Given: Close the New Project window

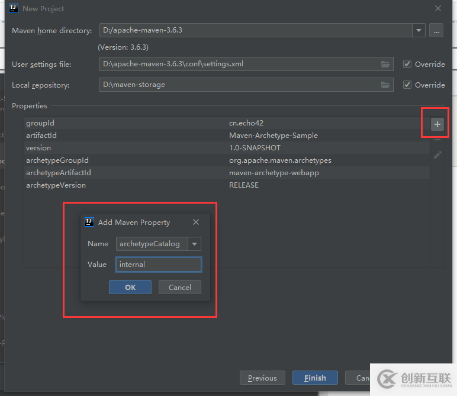Looking at the screenshot, I should [438, 8].
